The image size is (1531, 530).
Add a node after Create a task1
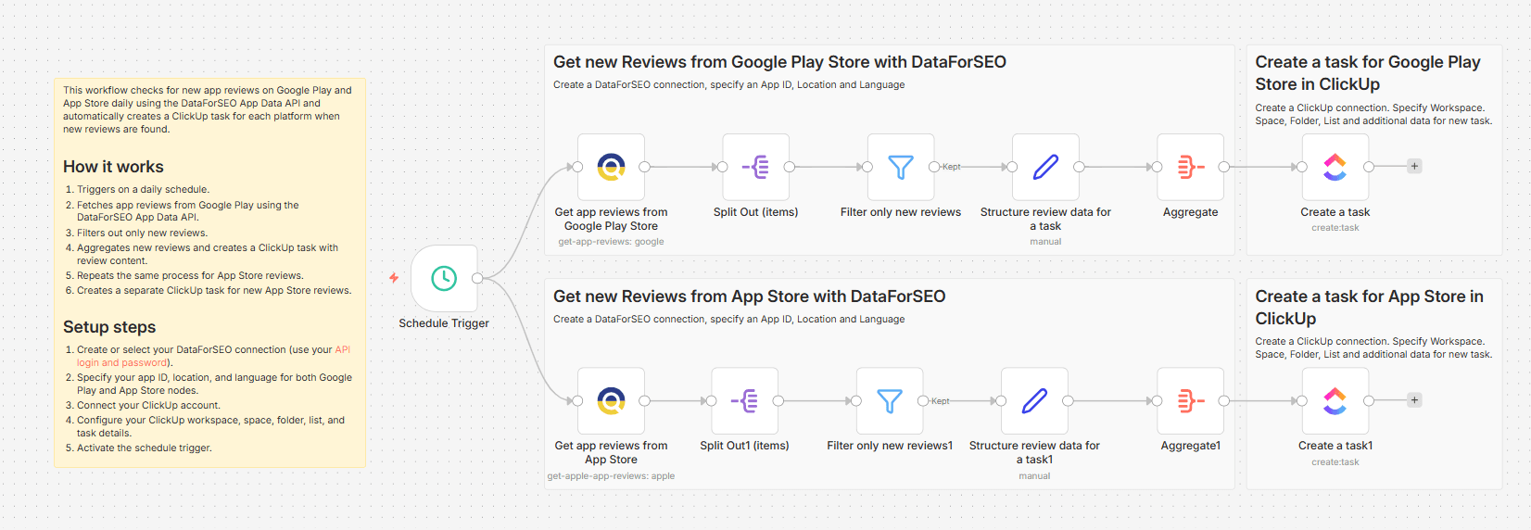pyautogui.click(x=1414, y=400)
